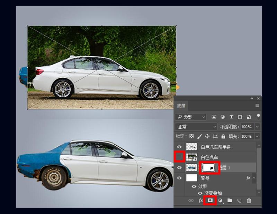Open the 类型 filter type dropdown
Viewport: 277px width, 214px height.
pyautogui.click(x=191, y=117)
